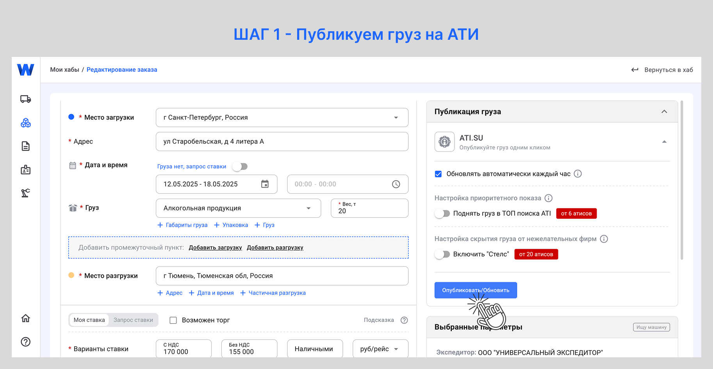
Task: Click the Наличными payment button
Action: (x=315, y=349)
